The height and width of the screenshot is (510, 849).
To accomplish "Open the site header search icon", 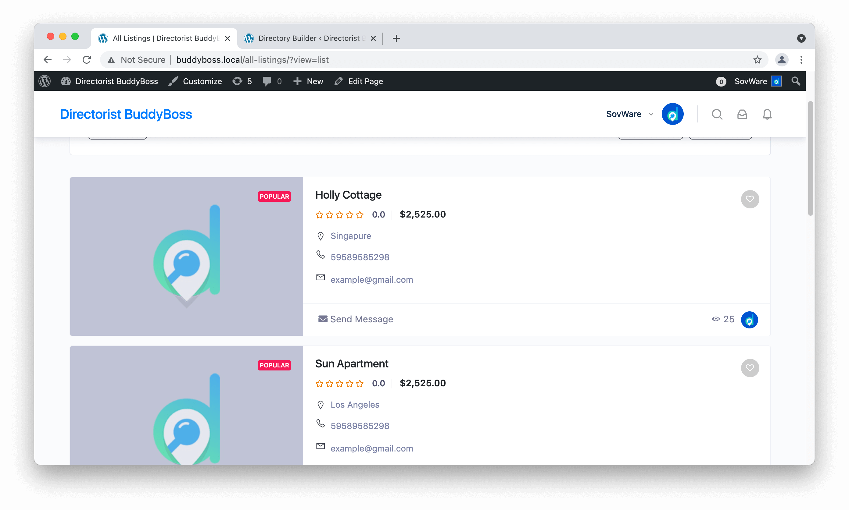I will [717, 114].
